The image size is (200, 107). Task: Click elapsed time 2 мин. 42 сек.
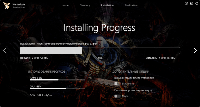point(40,58)
